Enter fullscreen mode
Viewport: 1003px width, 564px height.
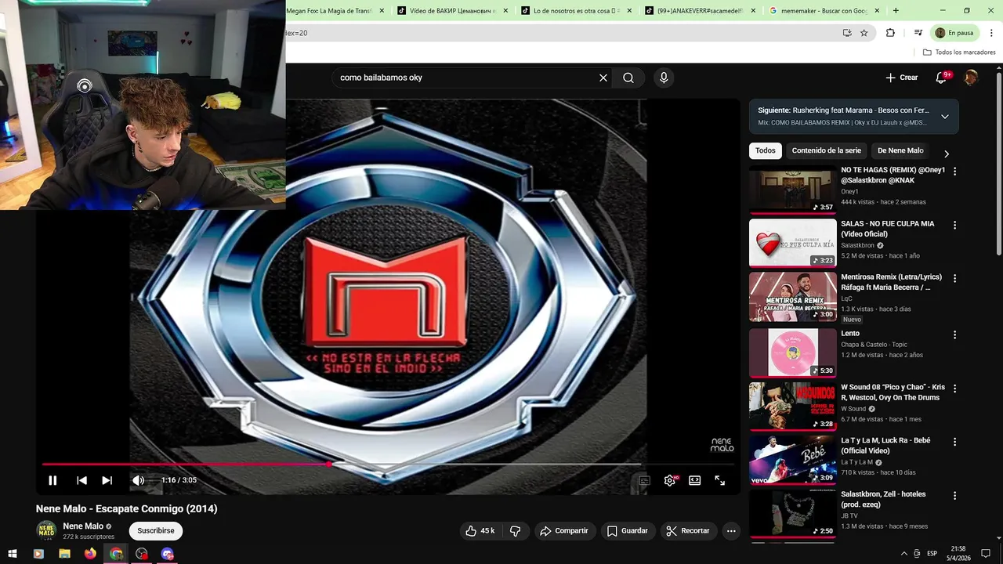(720, 480)
